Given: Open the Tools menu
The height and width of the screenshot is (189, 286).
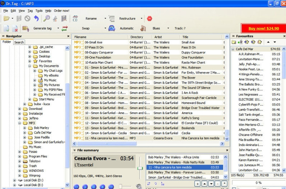Looking at the screenshot, I should 39,11.
